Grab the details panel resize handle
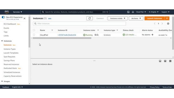This screenshot has height=98, width=174. pos(94,61)
